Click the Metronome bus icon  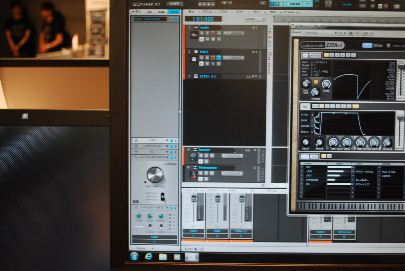point(193,175)
